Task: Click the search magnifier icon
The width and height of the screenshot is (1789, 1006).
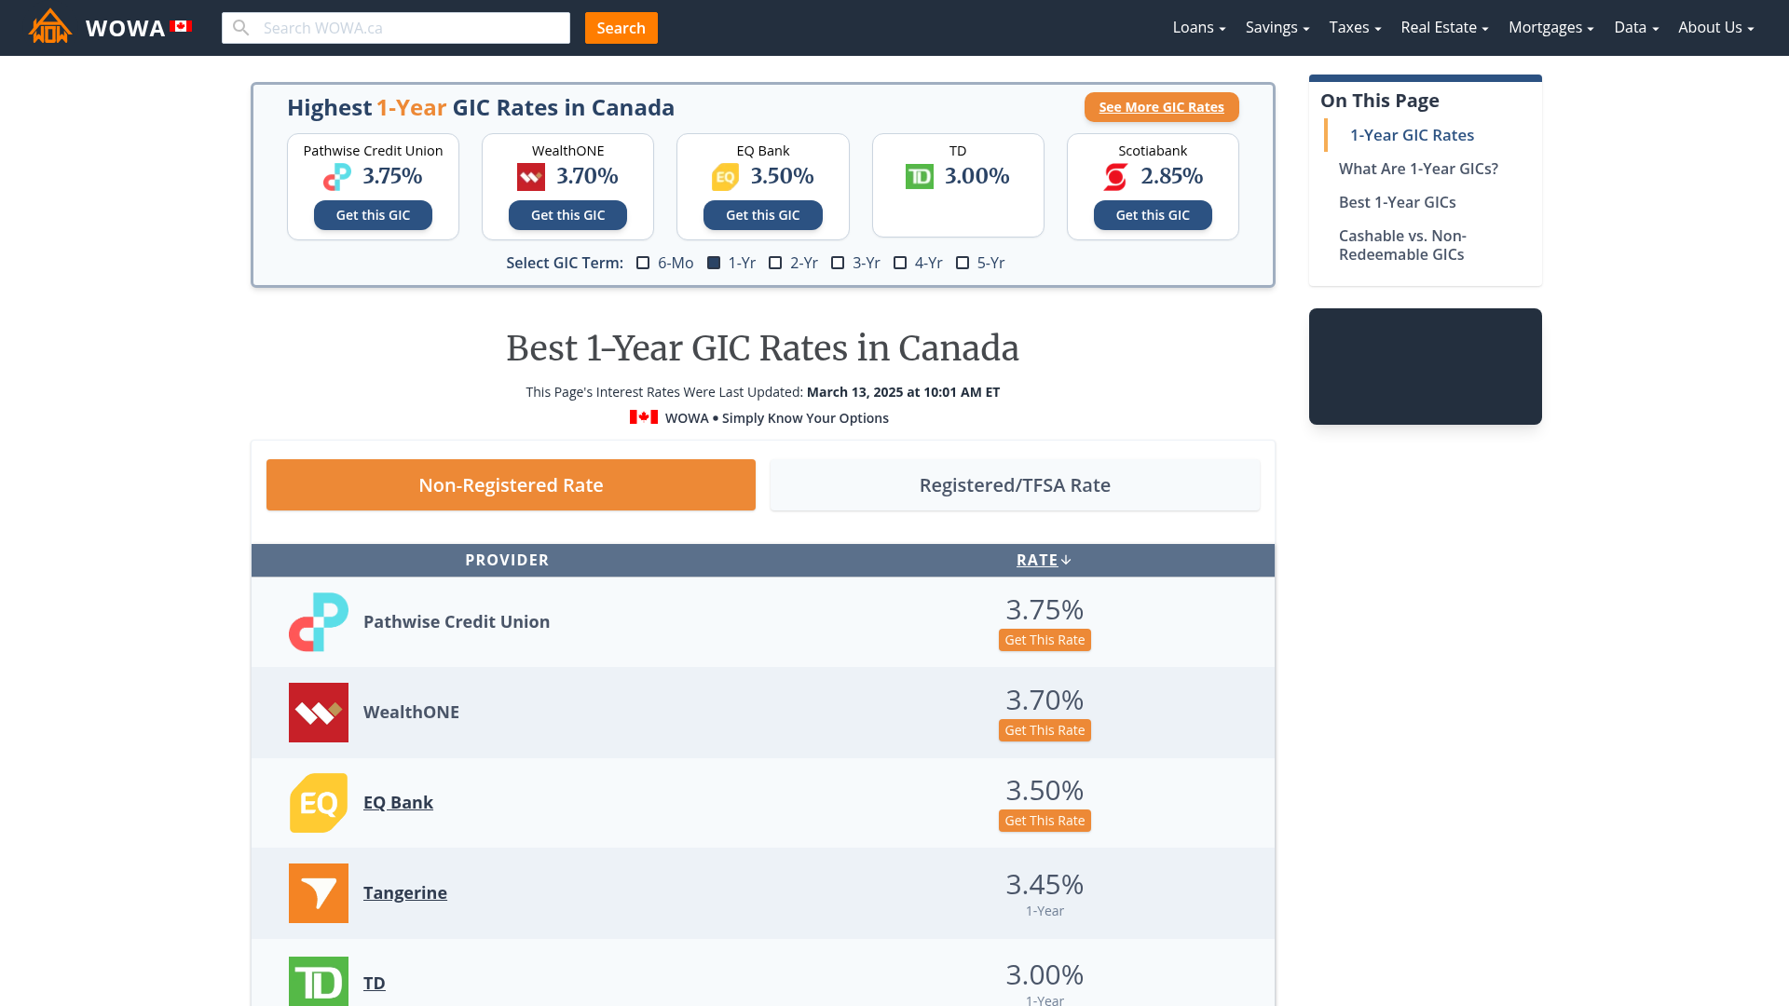Action: [240, 28]
